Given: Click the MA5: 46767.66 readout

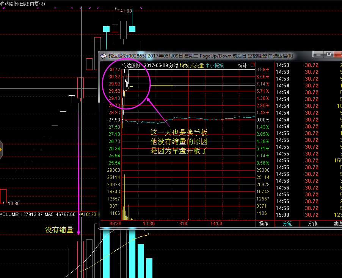Looking at the screenshot, I should (x=60, y=214).
